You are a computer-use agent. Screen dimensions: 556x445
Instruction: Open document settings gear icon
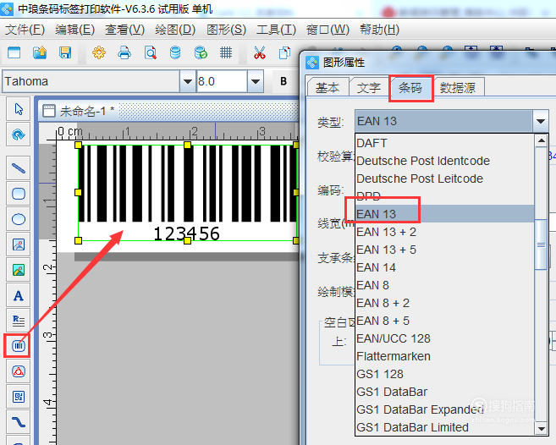[99, 52]
